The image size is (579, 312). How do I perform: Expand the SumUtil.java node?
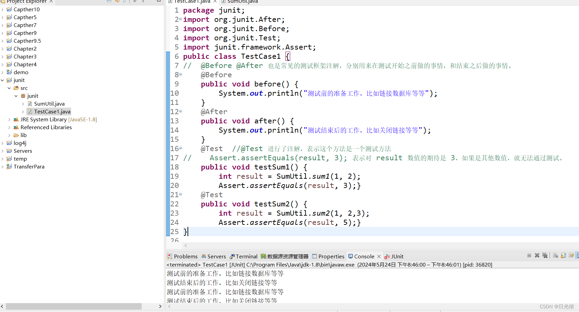[x=23, y=104]
